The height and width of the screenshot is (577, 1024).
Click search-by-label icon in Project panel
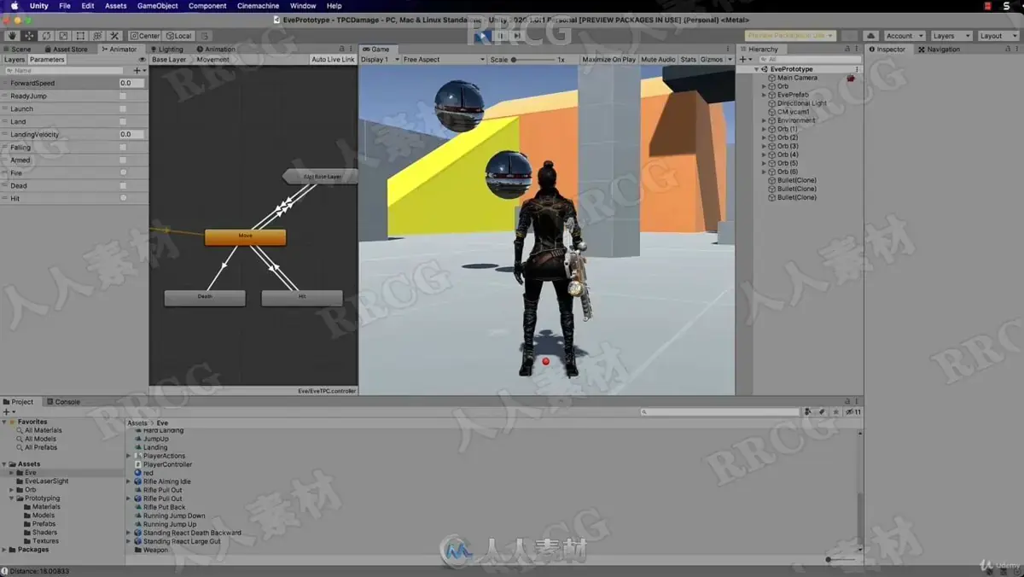[x=821, y=411]
